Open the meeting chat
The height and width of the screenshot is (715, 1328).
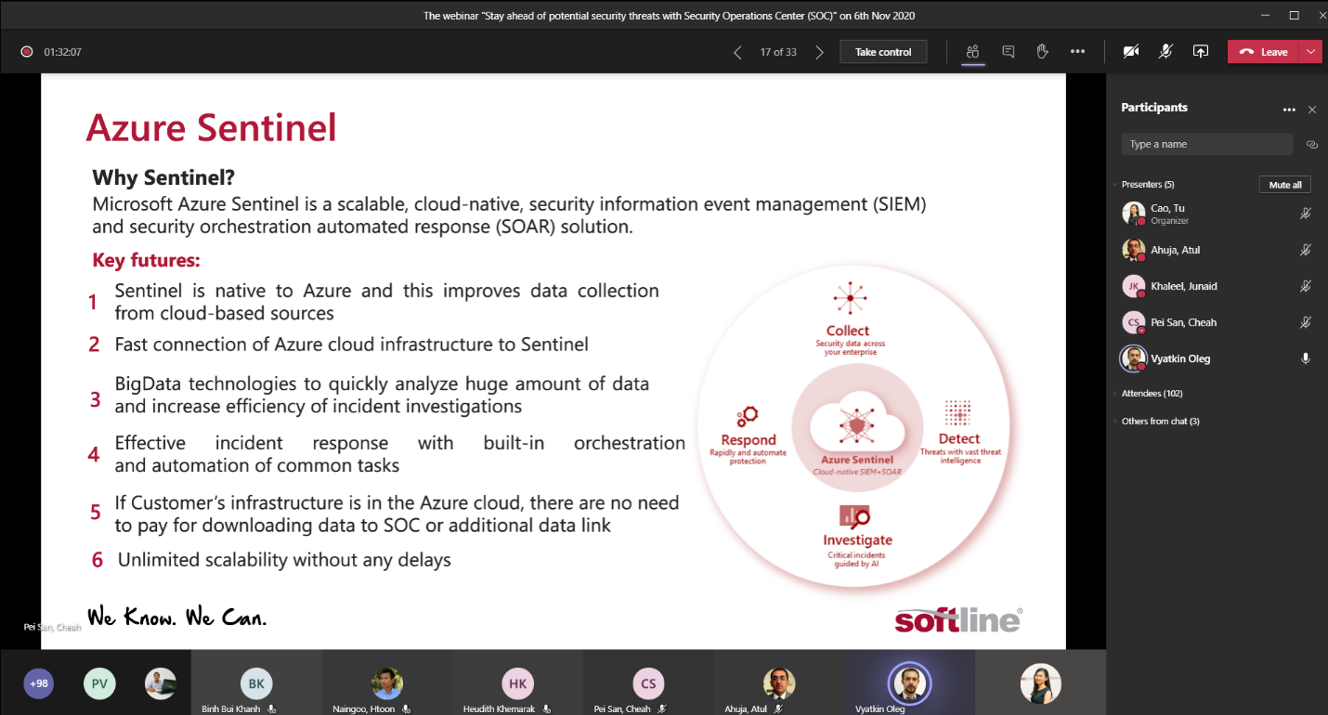click(1008, 52)
